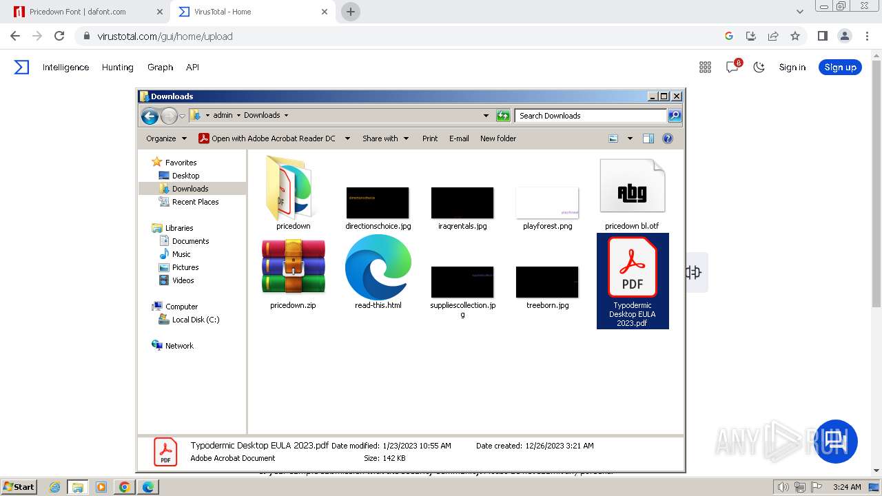Expand the address bar history dropdown
Screen dimensions: 882x496
point(486,116)
